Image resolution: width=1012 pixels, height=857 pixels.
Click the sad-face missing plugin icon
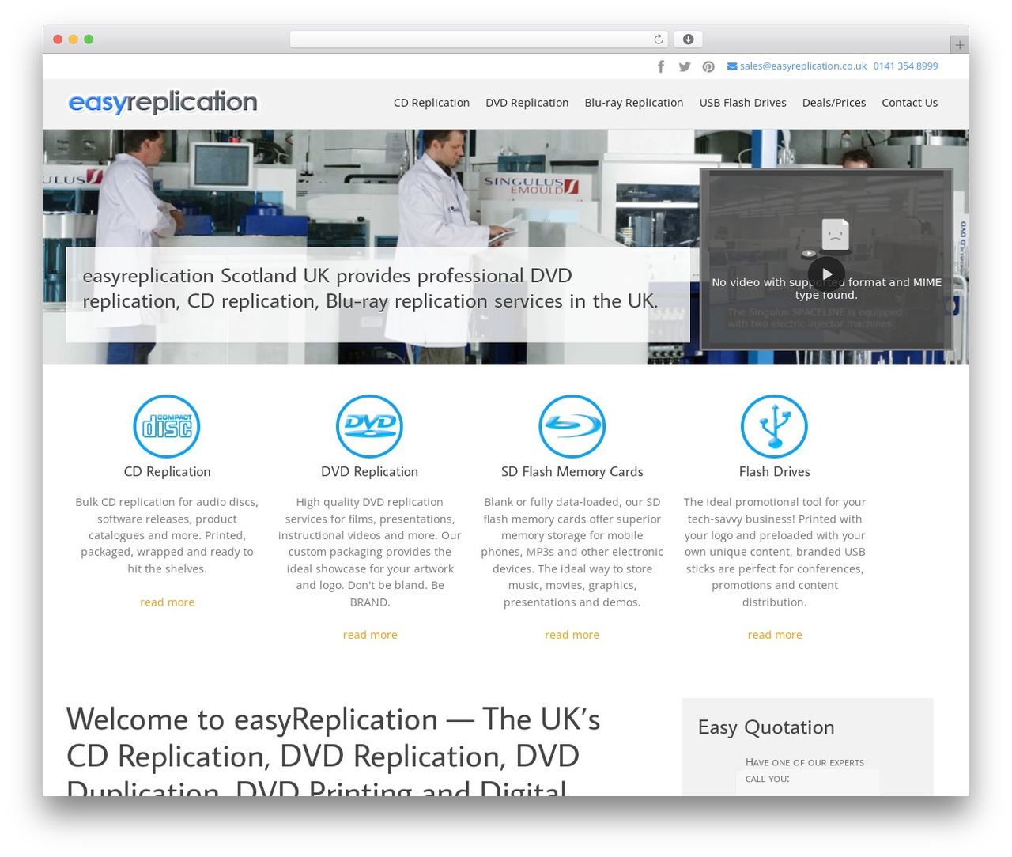pyautogui.click(x=835, y=234)
